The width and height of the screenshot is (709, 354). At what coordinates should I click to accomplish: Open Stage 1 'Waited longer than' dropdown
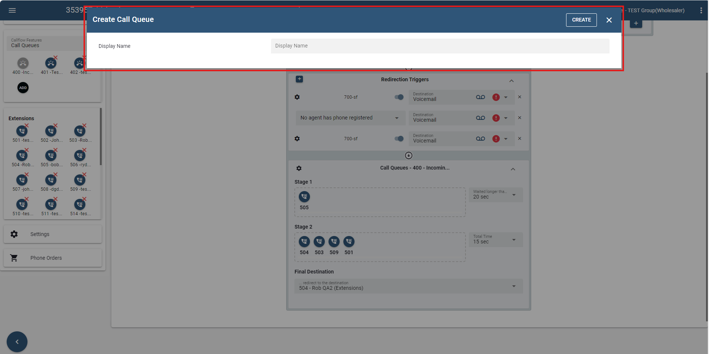(x=495, y=195)
